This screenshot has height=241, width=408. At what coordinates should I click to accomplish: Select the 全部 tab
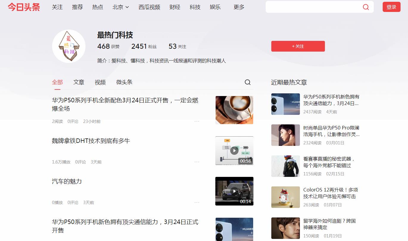tap(57, 82)
